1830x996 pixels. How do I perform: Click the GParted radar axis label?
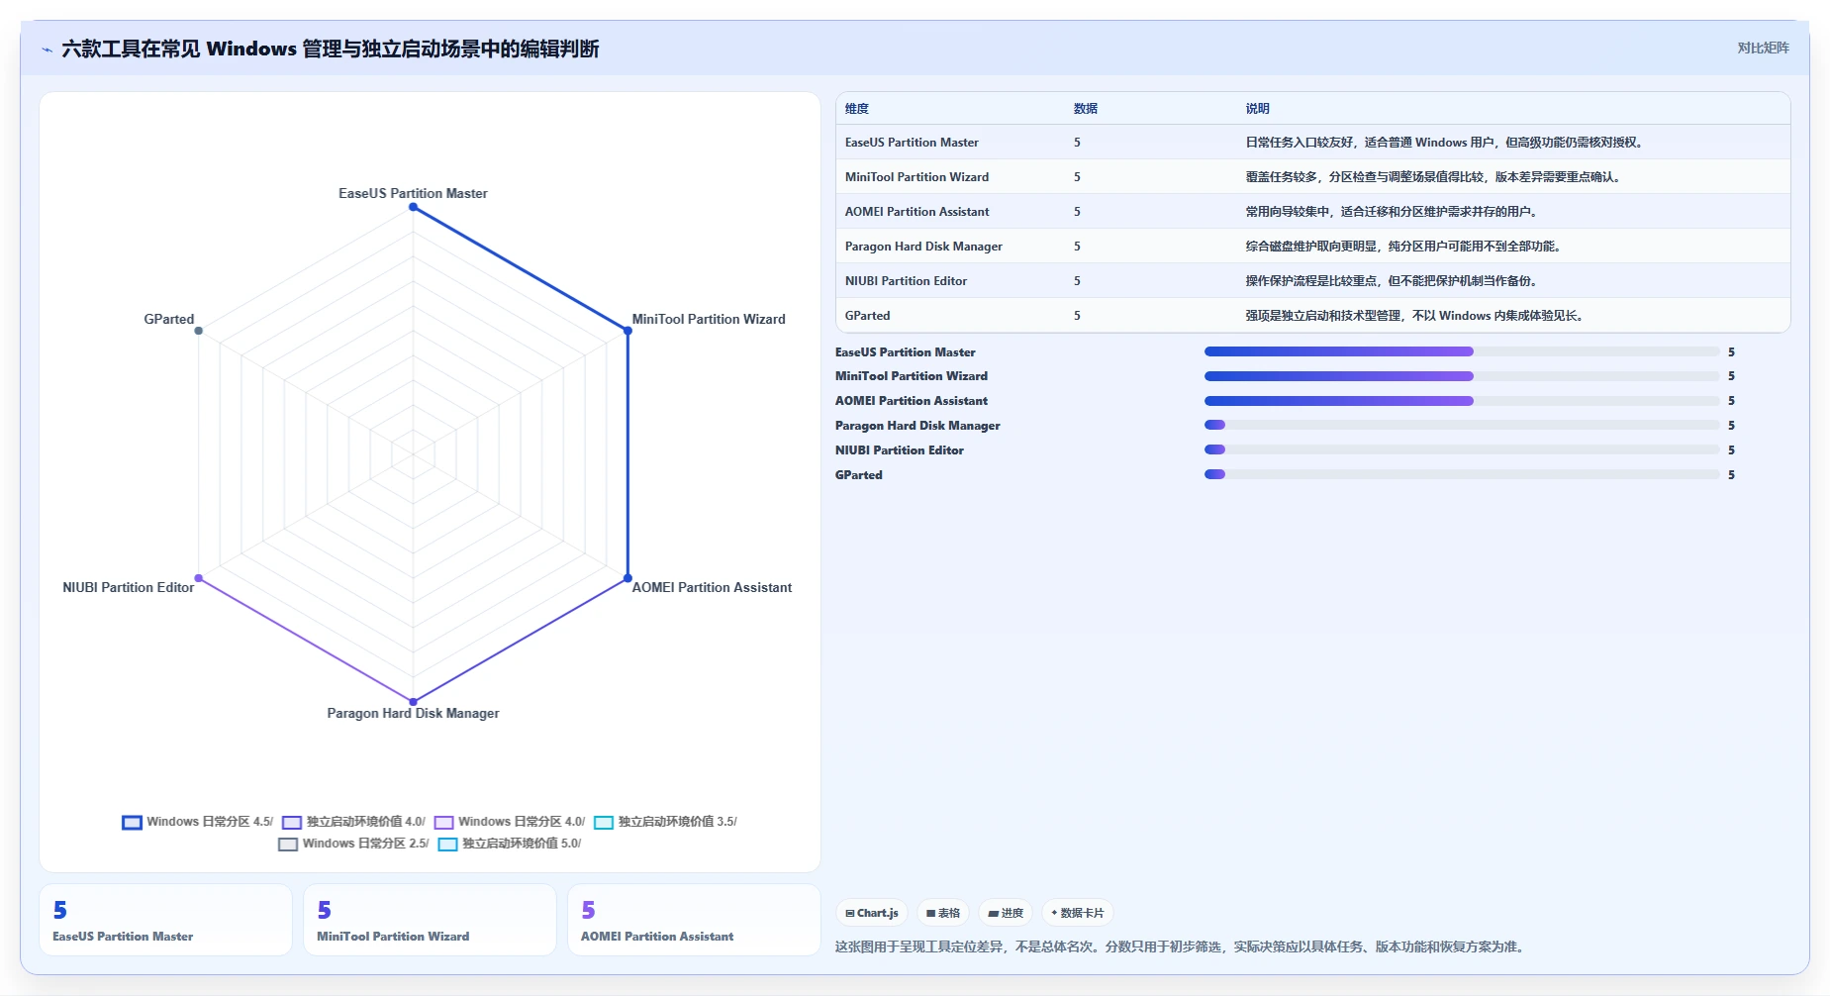coord(169,319)
